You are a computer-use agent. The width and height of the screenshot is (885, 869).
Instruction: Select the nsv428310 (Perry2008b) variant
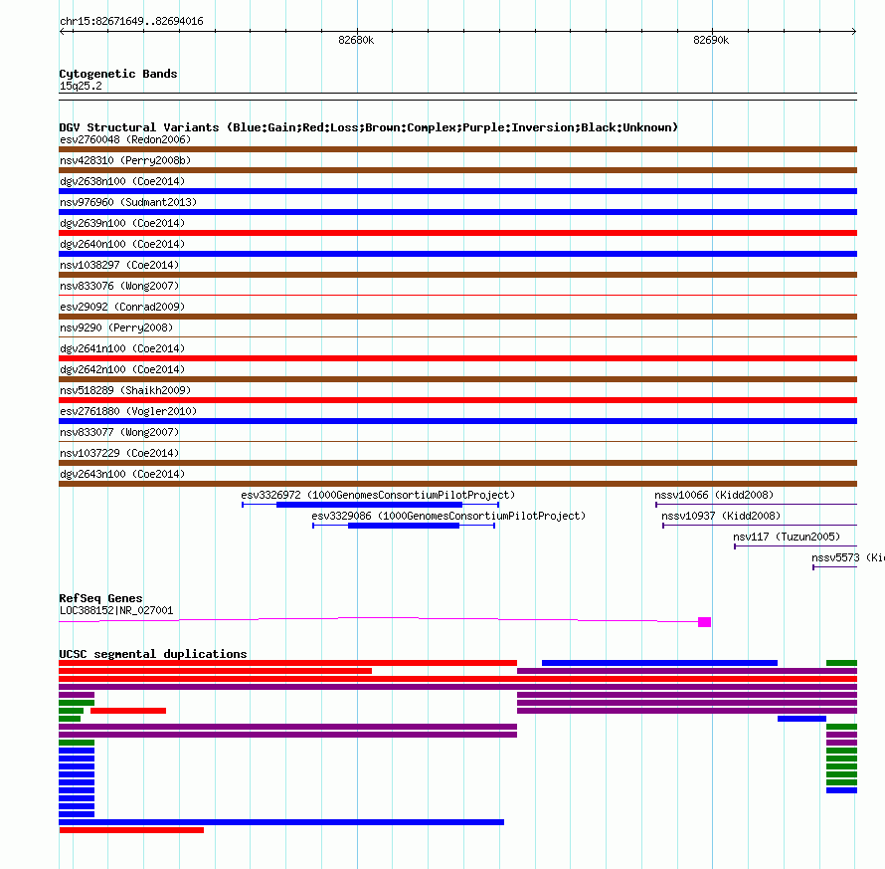[125, 160]
